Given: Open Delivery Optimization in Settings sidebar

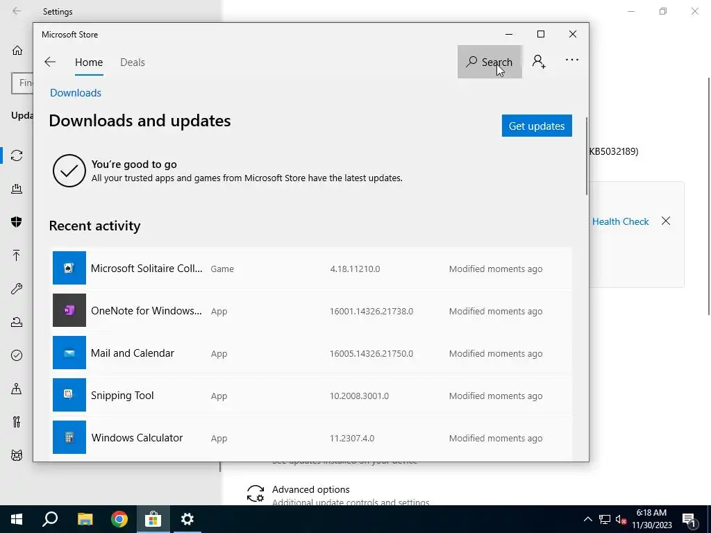Looking at the screenshot, I should click(17, 189).
